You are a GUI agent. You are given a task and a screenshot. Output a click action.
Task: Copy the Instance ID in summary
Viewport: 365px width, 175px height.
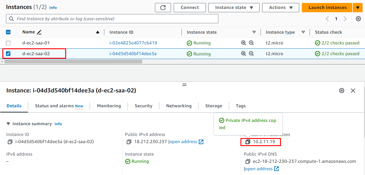click(x=10, y=142)
